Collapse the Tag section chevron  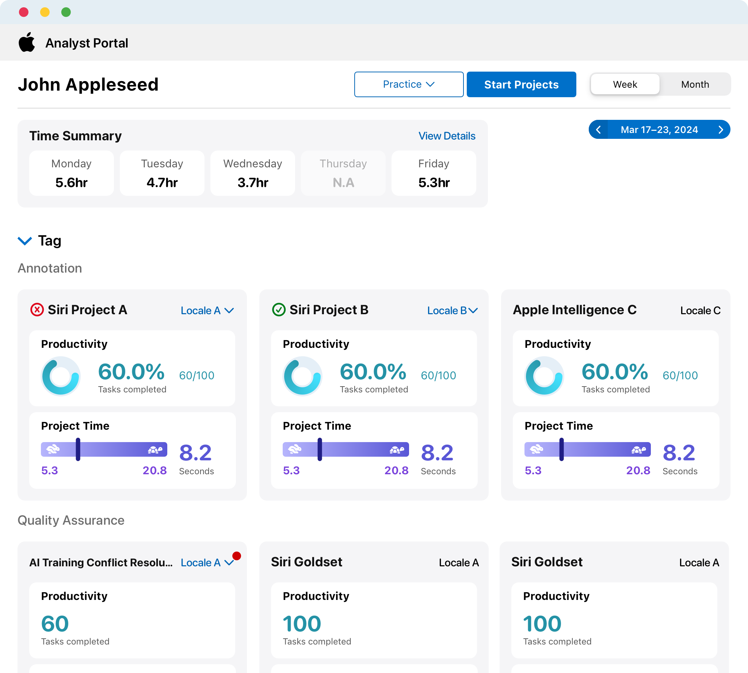(25, 241)
